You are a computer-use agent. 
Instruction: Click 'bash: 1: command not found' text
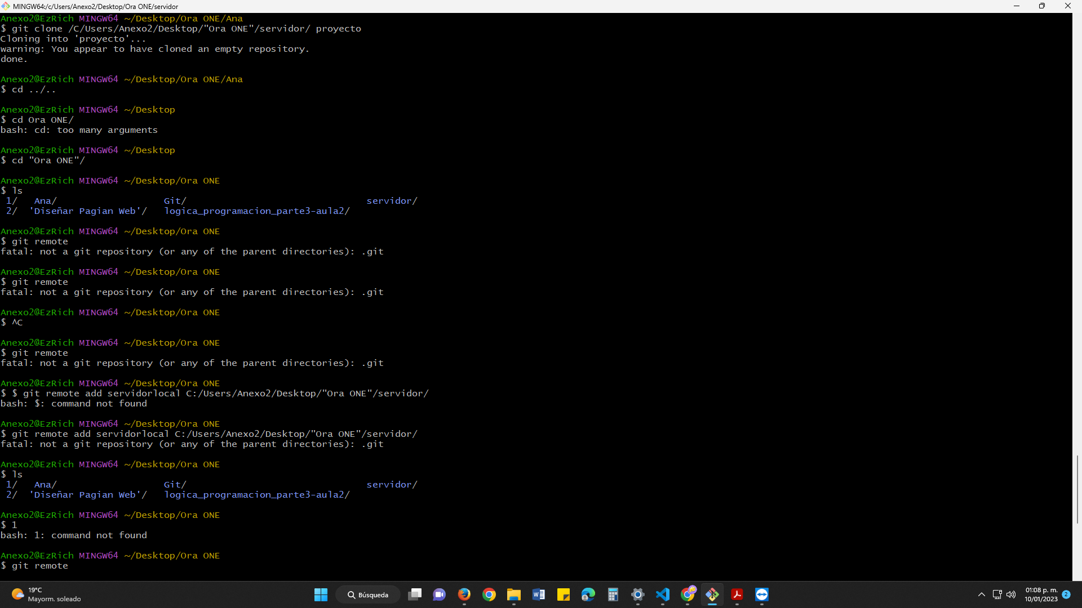[x=74, y=535]
